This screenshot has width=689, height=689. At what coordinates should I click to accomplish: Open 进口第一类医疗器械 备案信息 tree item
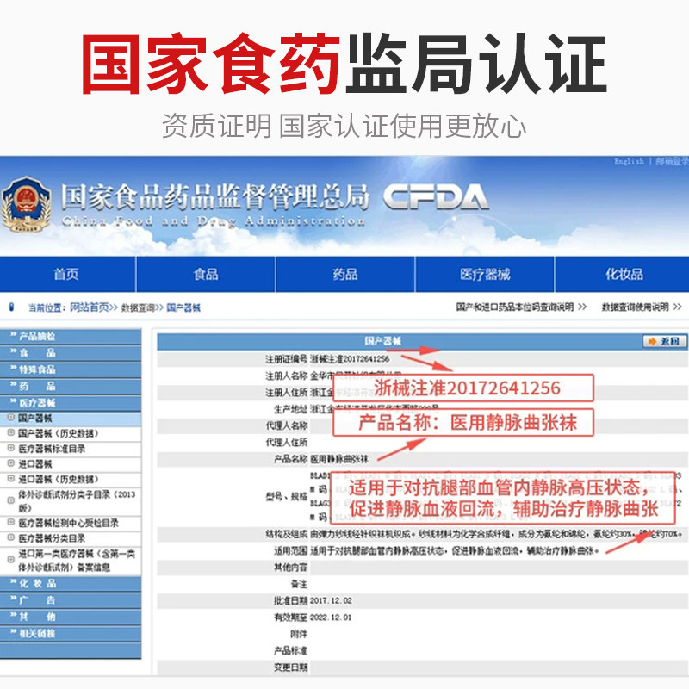pyautogui.click(x=77, y=561)
